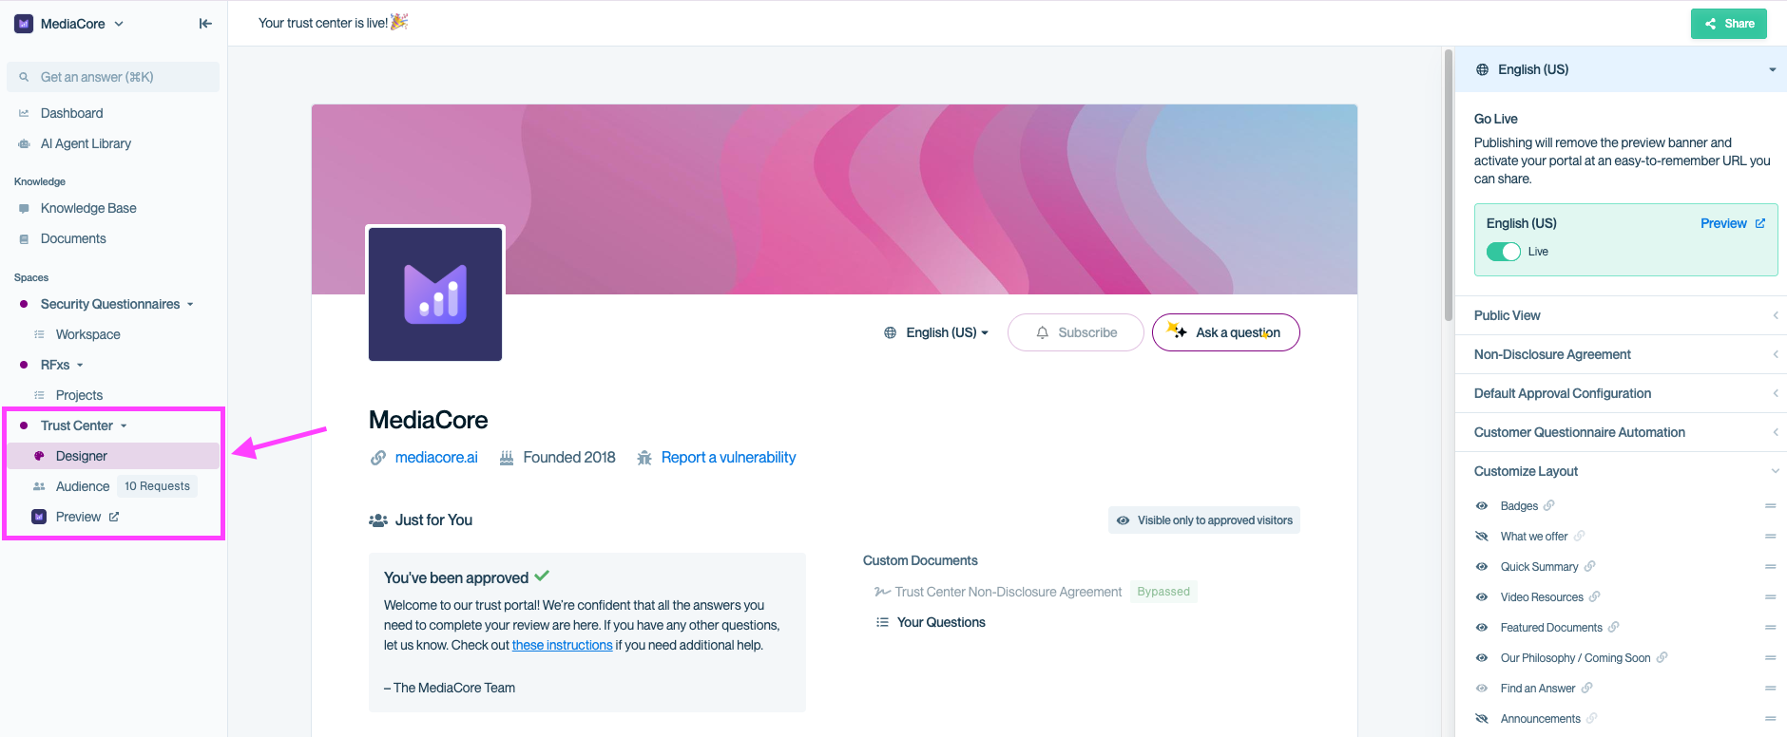Show the Announcements section
This screenshot has height=737, width=1787.
tap(1481, 719)
